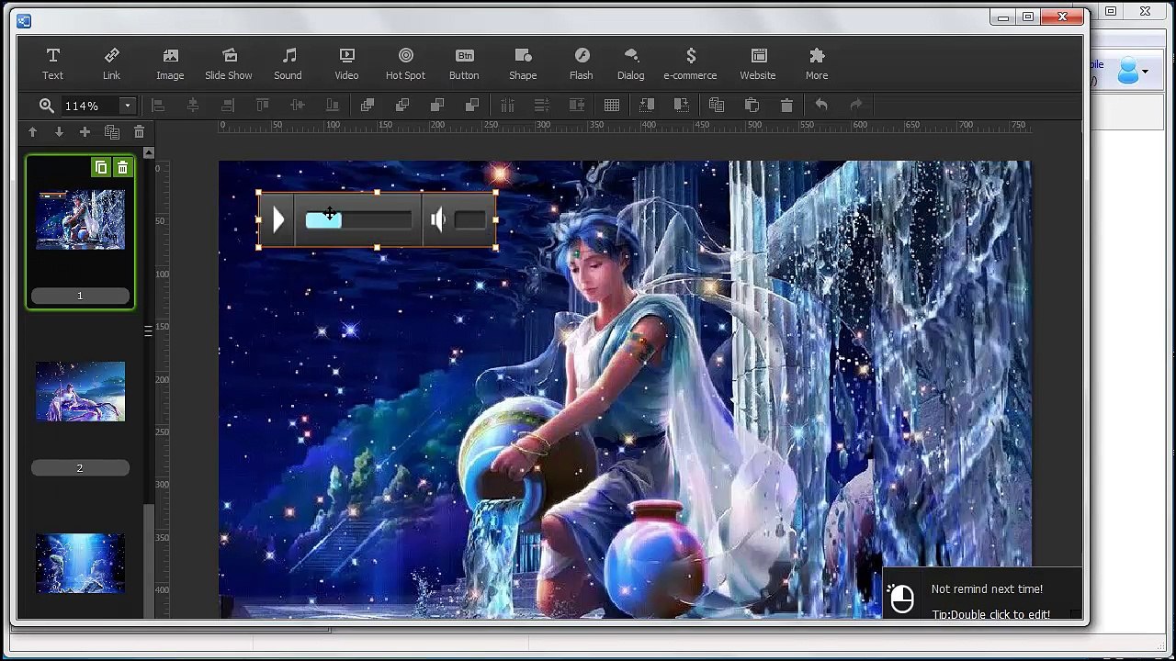1176x661 pixels.
Task: Click the audio player progress bar
Action: (x=359, y=220)
